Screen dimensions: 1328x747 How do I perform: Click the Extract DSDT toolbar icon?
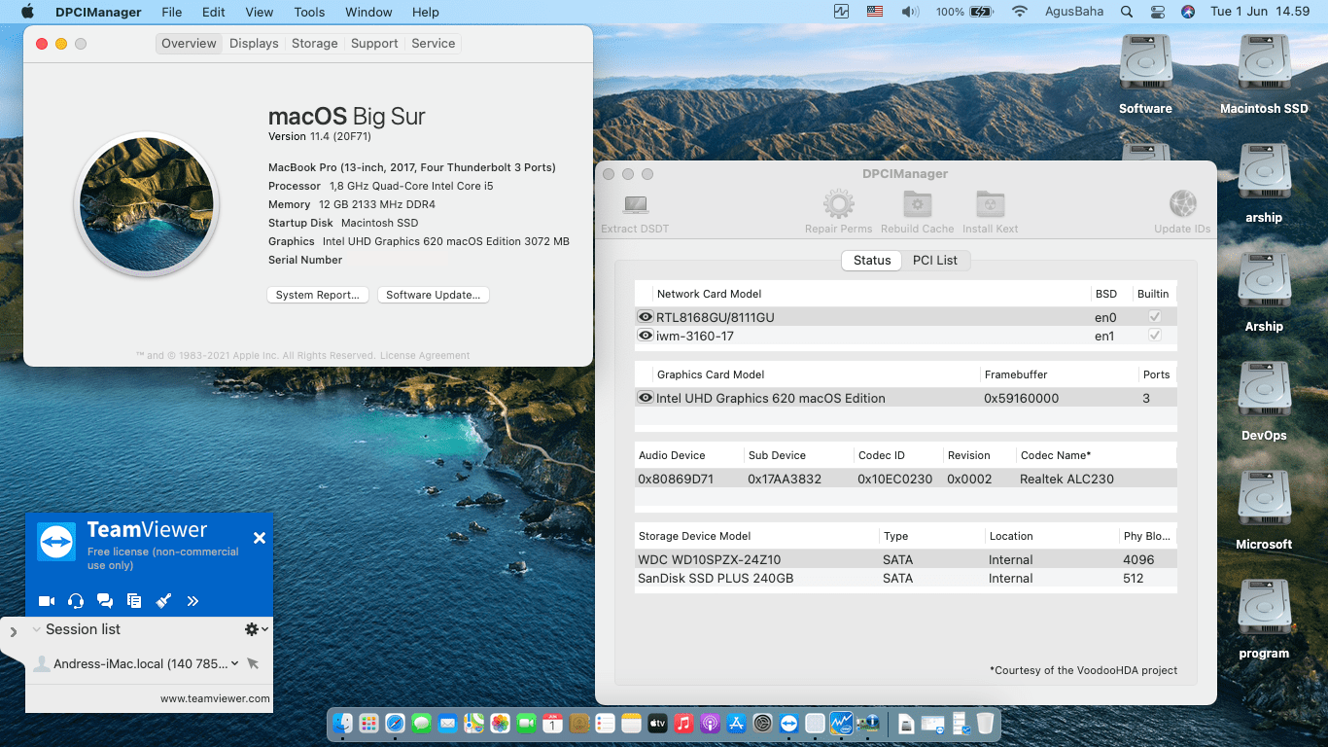click(x=636, y=204)
